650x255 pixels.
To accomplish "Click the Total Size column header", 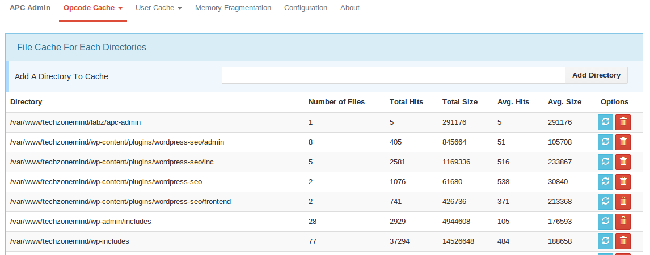I will coord(460,102).
